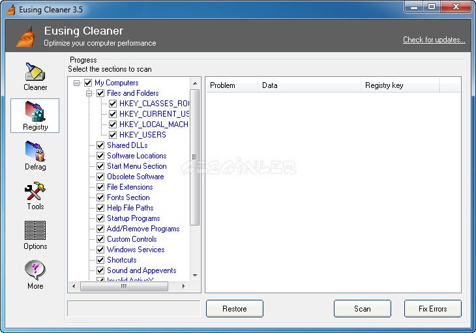476x333 pixels.
Task: Disable the File Extensions checkbox
Action: click(100, 187)
